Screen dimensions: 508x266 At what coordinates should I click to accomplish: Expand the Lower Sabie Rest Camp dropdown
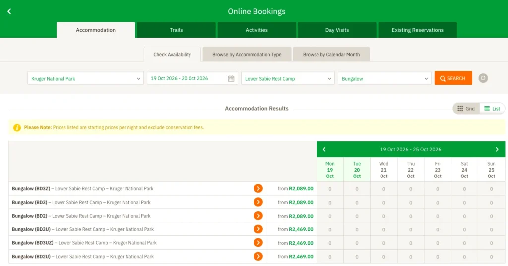point(288,79)
